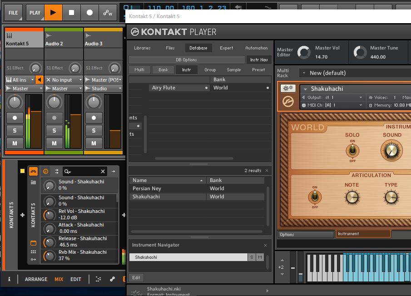Add a device before Kontakt 5 using the plus
This screenshot has height=296, width=411.
pos(23,215)
